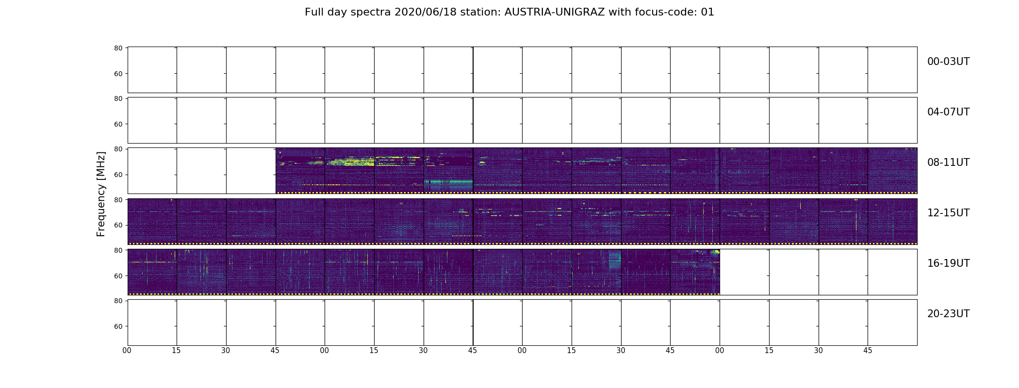1019x388 pixels.
Task: Select the "12-15UT" row label
Action: (948, 213)
